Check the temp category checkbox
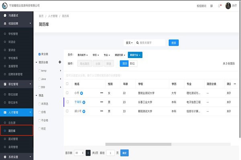Viewport: 241px width, 160px height. pos(39,71)
